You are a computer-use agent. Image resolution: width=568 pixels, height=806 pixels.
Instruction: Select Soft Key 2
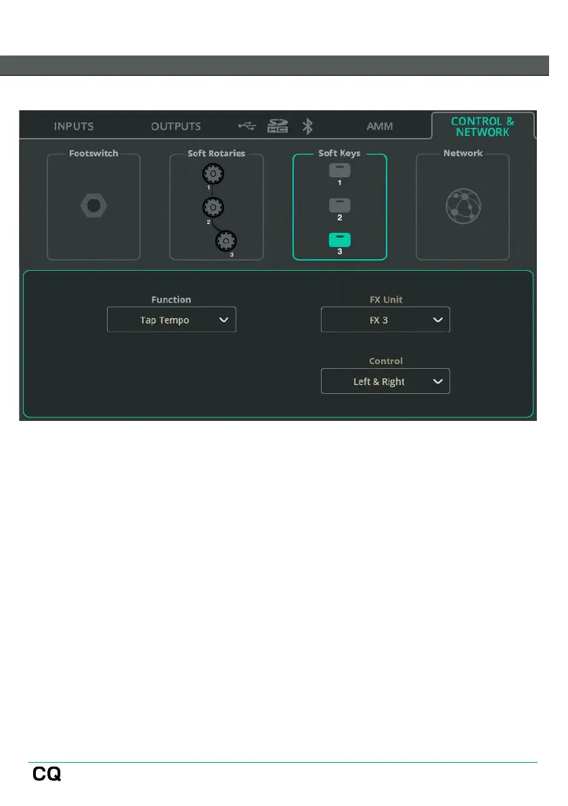[x=339, y=205]
